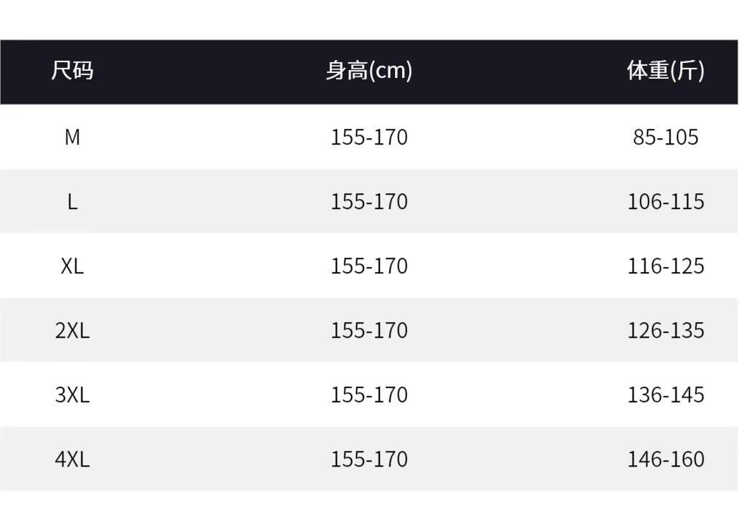The width and height of the screenshot is (744, 511).
Task: Click the 155-170 height in 4XL row
Action: pos(368,459)
